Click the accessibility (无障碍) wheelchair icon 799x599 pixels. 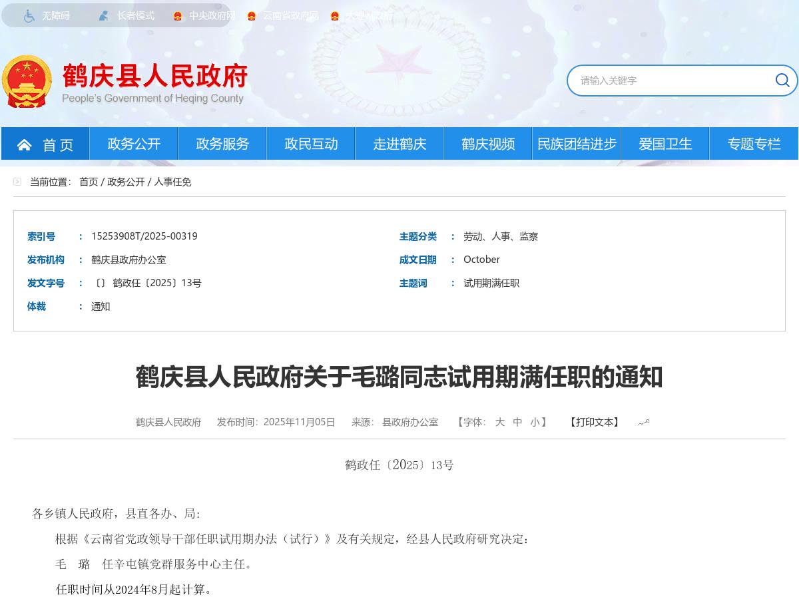pyautogui.click(x=29, y=15)
